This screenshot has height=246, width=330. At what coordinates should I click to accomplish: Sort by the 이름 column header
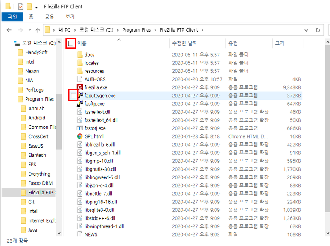[x=82, y=43]
